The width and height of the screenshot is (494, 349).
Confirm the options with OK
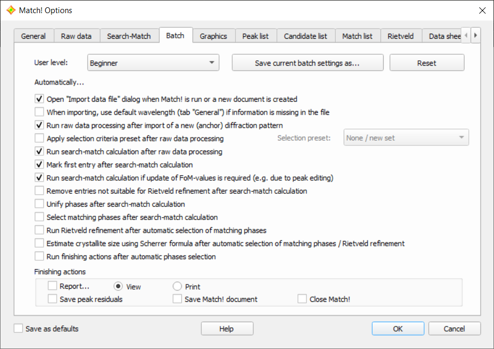click(398, 329)
